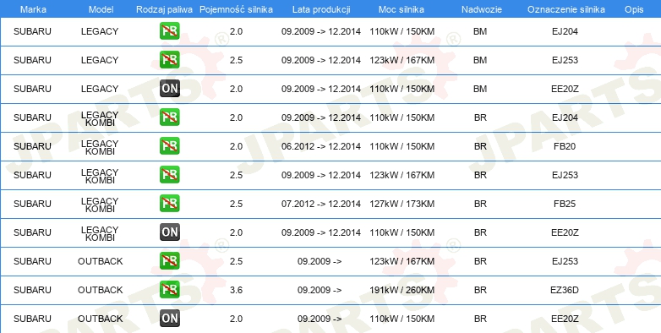Viewport: 661px width, 333px height.
Task: Click the Oznaczenie silnika column header
Action: (x=565, y=9)
